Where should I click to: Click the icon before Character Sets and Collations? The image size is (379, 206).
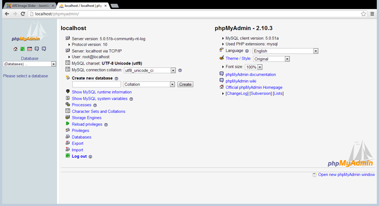coord(68,111)
